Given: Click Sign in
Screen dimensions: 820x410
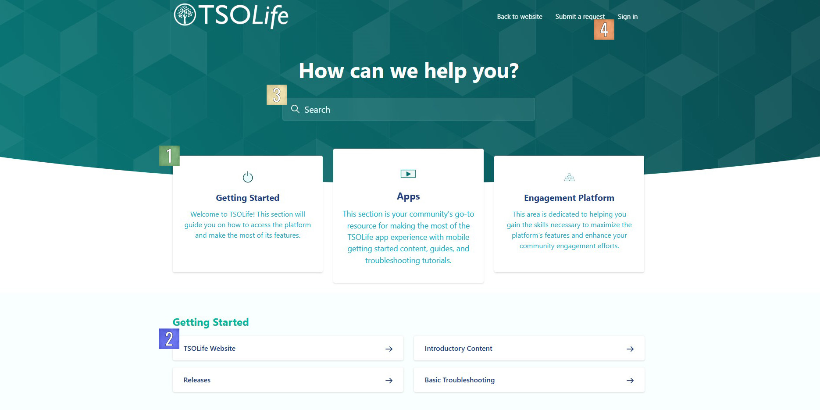Looking at the screenshot, I should coord(627,17).
